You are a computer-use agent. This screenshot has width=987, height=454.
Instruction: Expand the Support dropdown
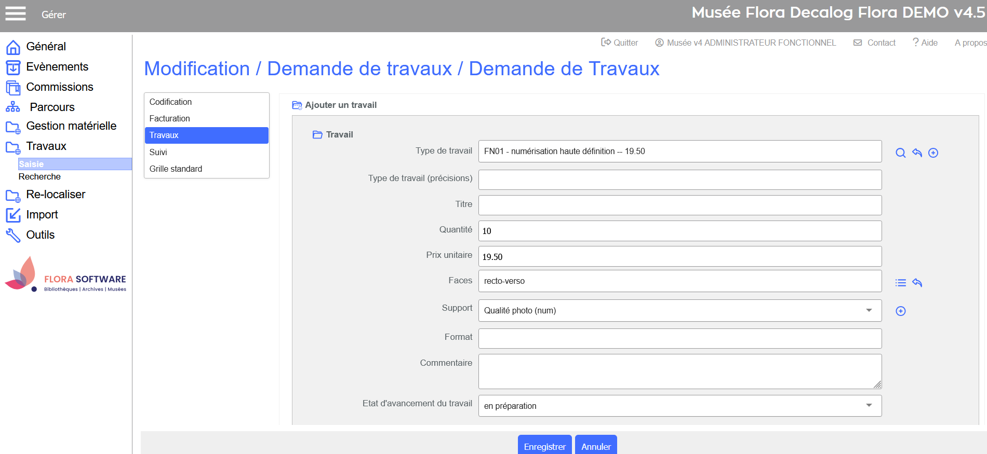[679, 310]
